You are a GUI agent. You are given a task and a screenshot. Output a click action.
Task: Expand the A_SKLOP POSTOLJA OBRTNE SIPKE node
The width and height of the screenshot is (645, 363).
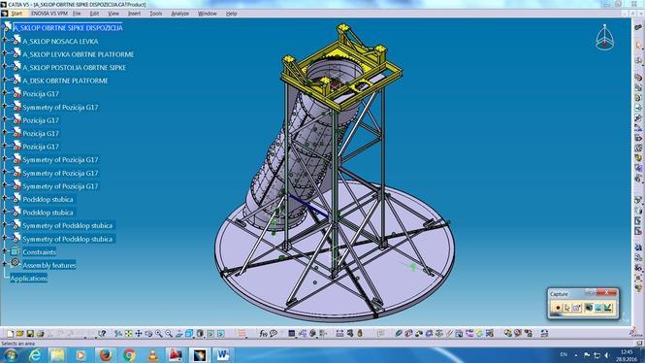5,67
